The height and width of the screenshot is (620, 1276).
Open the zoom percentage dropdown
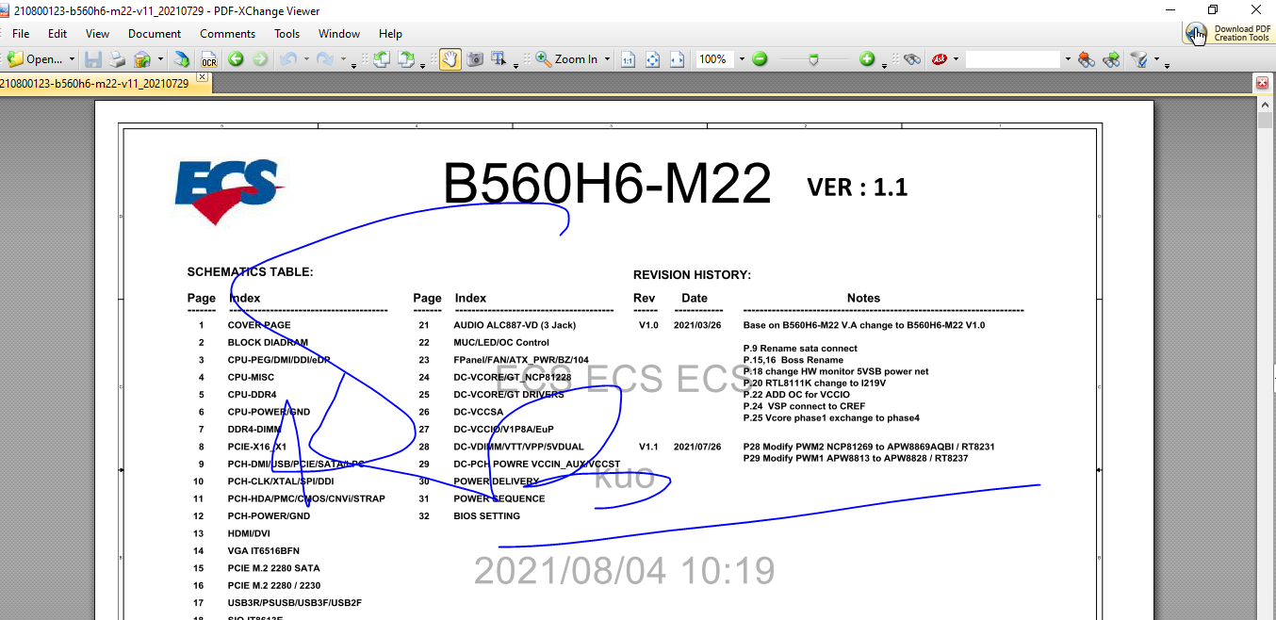742,59
